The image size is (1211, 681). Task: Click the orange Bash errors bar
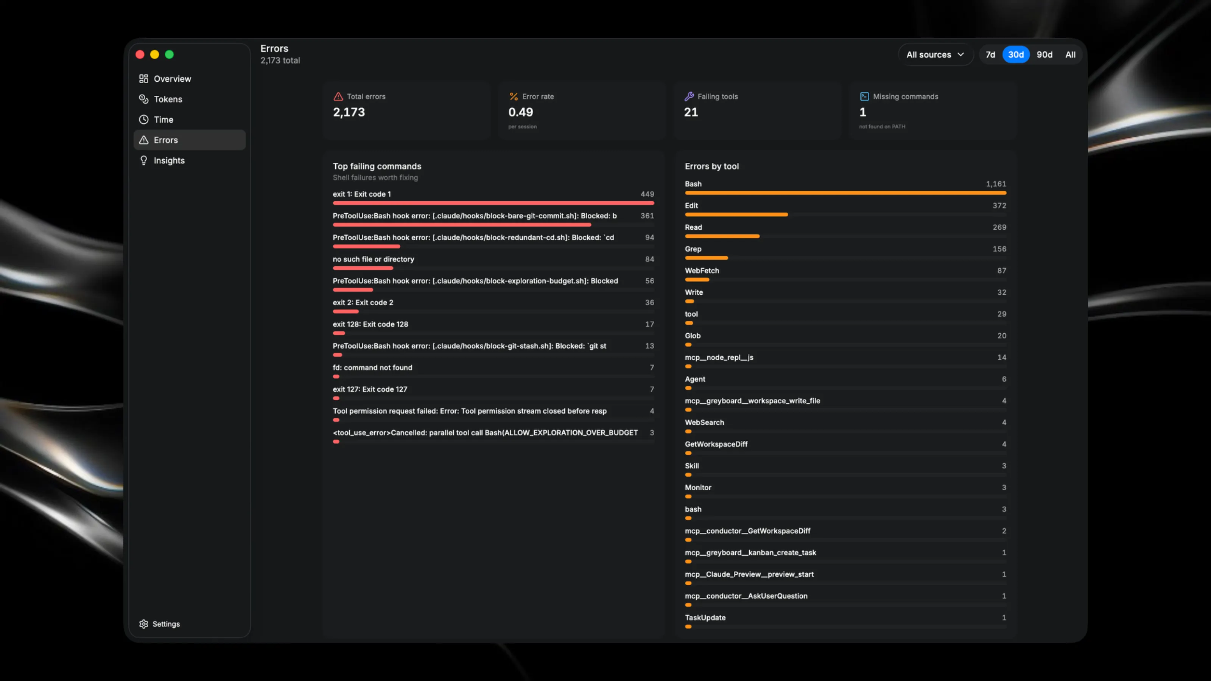click(845, 193)
